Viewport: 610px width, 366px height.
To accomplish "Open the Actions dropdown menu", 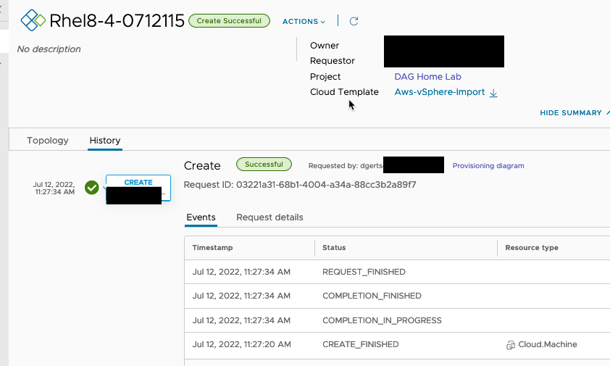I will tap(304, 22).
